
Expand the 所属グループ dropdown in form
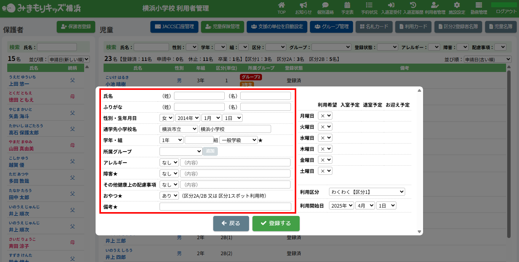point(180,151)
